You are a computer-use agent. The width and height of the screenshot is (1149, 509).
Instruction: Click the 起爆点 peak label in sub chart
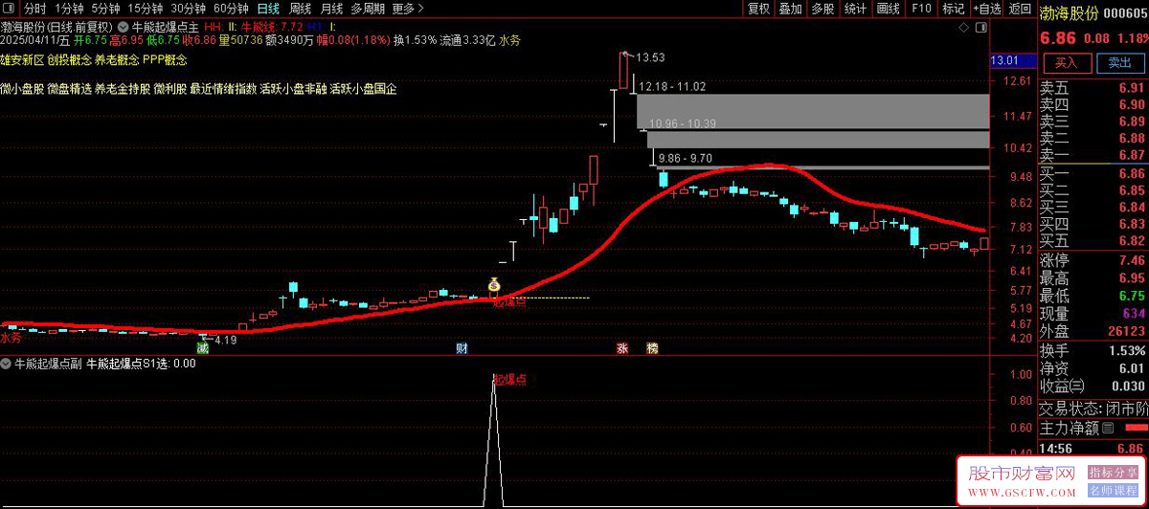click(509, 379)
